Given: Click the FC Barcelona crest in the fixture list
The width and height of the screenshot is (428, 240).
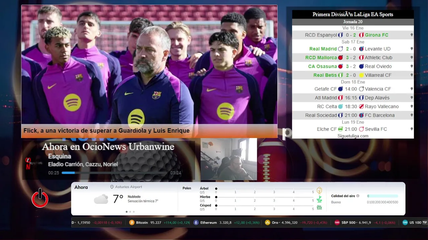Looking at the screenshot, I should pyautogui.click(x=361, y=115).
